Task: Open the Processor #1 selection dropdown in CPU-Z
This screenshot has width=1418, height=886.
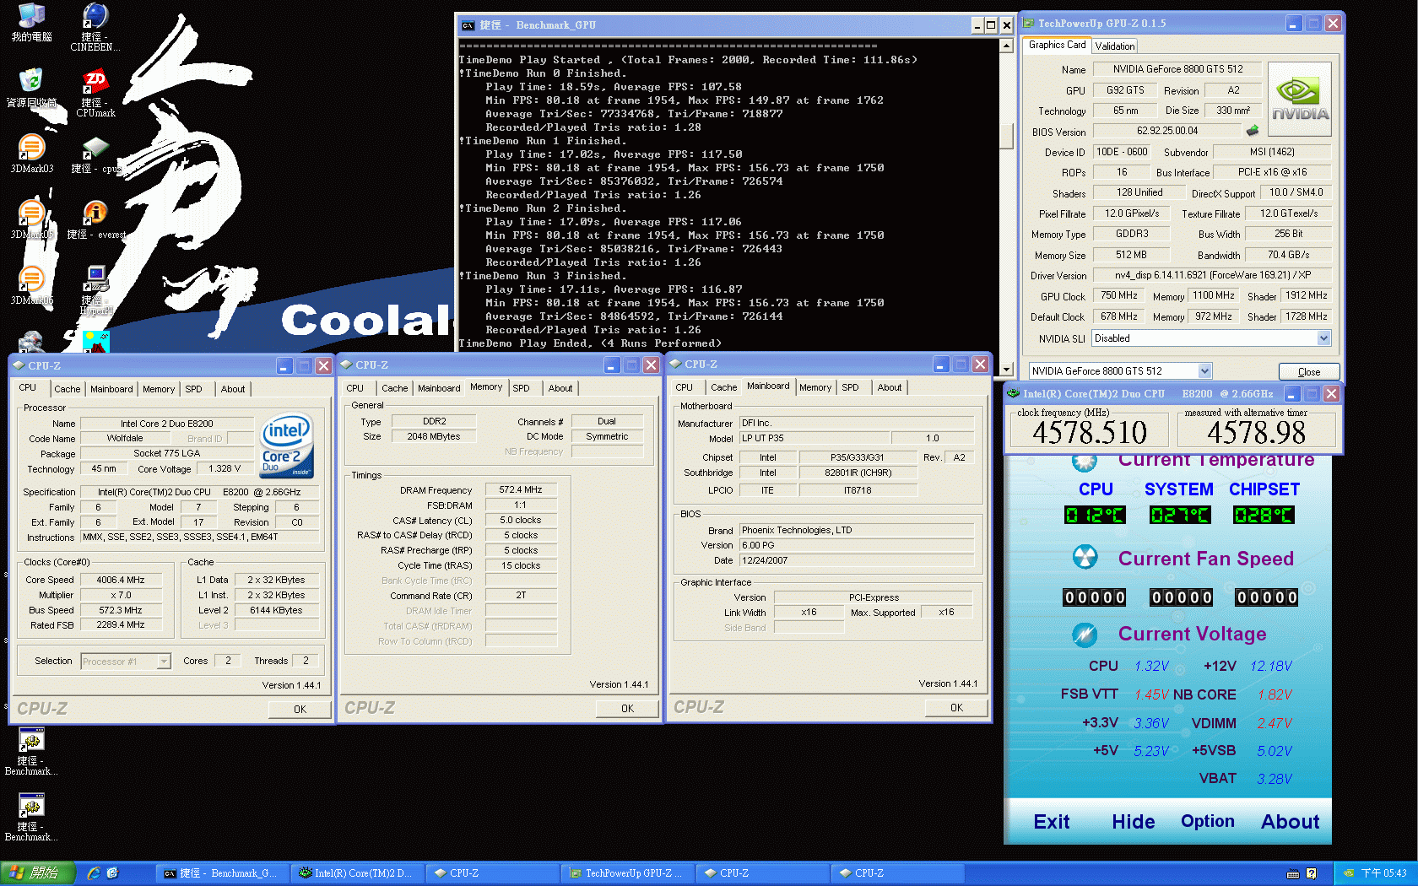Action: [x=125, y=661]
